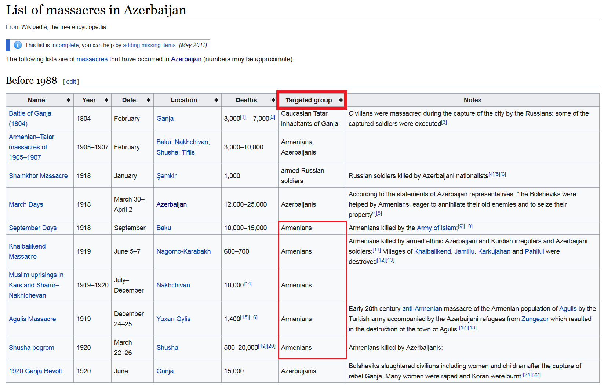604x388 pixels.
Task: Select '12,000–25,000' deaths cell text
Action: 245,204
